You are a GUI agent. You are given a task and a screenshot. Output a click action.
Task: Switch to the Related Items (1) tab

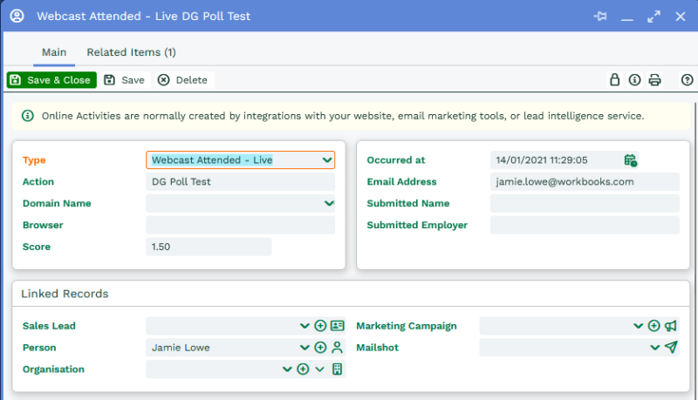pos(131,52)
